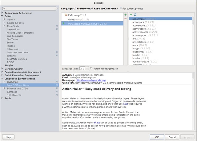Click project-level icon beside Ruby SDK and Gems
The width and height of the screenshot is (197, 141).
[x=57, y=85]
